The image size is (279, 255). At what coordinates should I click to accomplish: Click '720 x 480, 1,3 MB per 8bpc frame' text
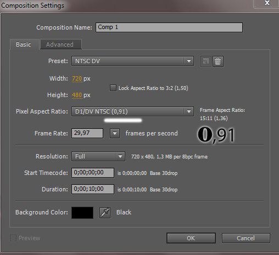pyautogui.click(x=169, y=157)
